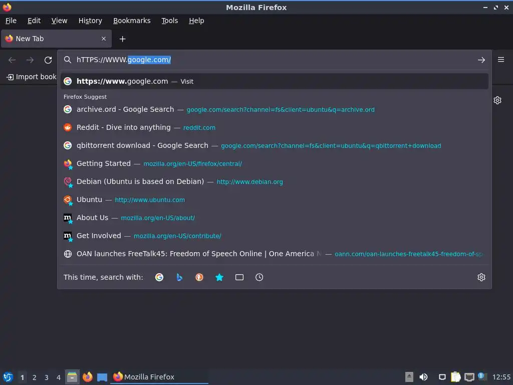Open the Edit menu
The width and height of the screenshot is (513, 385).
coord(34,21)
